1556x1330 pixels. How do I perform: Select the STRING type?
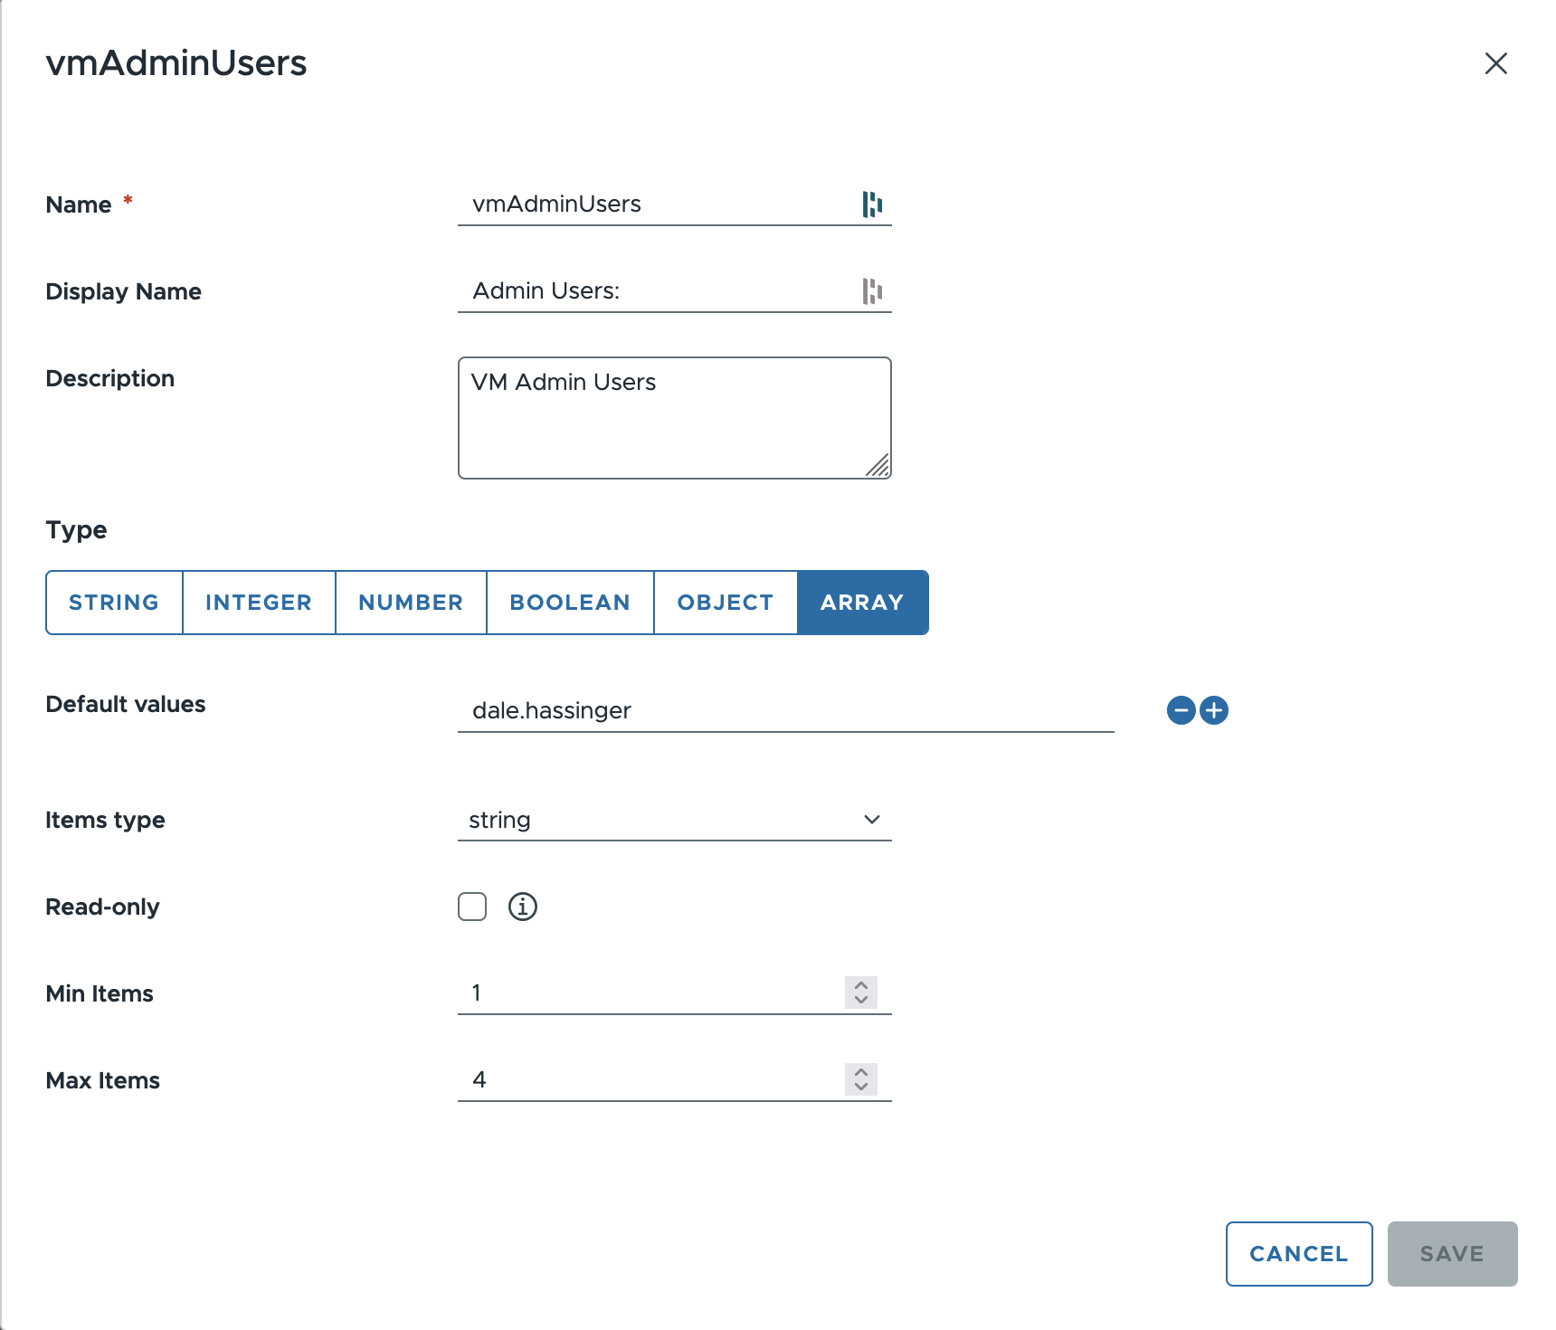114,603
